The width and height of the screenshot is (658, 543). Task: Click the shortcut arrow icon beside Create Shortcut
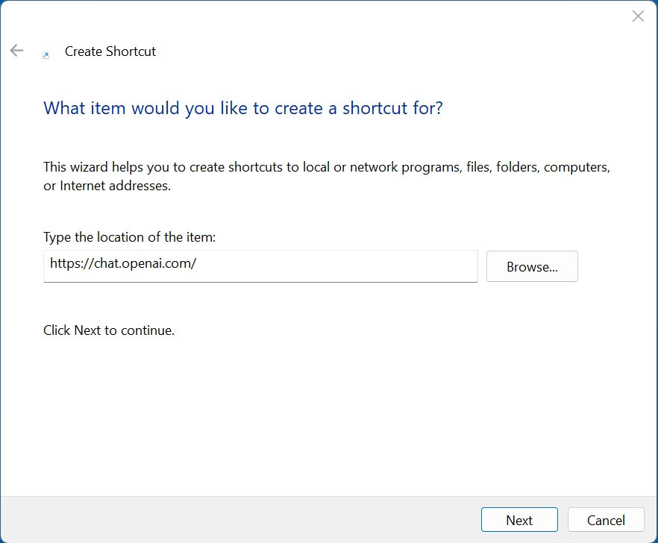click(45, 55)
